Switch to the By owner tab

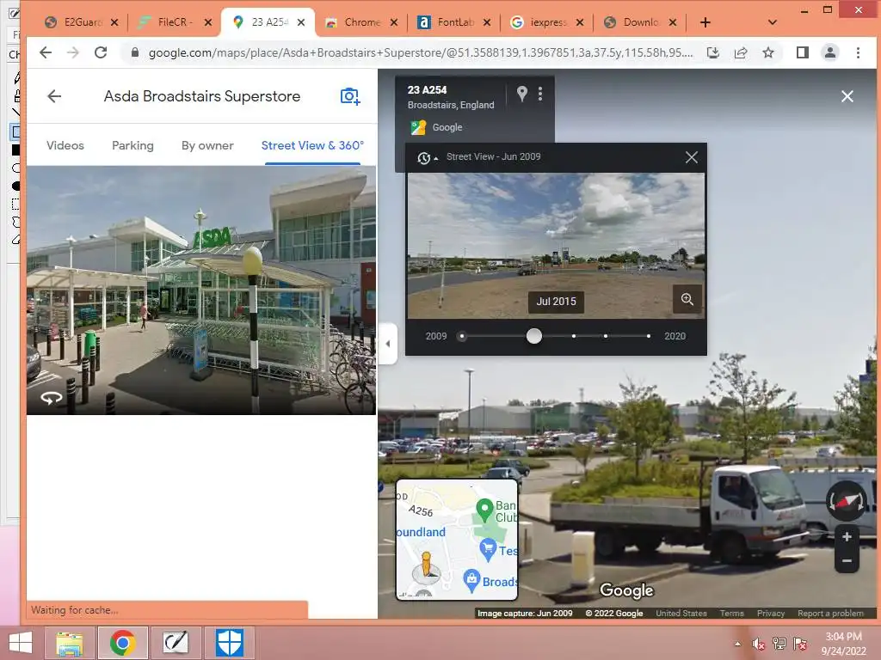207,145
